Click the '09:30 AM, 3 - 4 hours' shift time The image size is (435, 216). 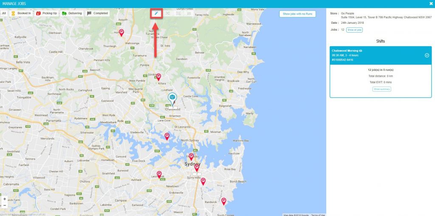click(345, 55)
